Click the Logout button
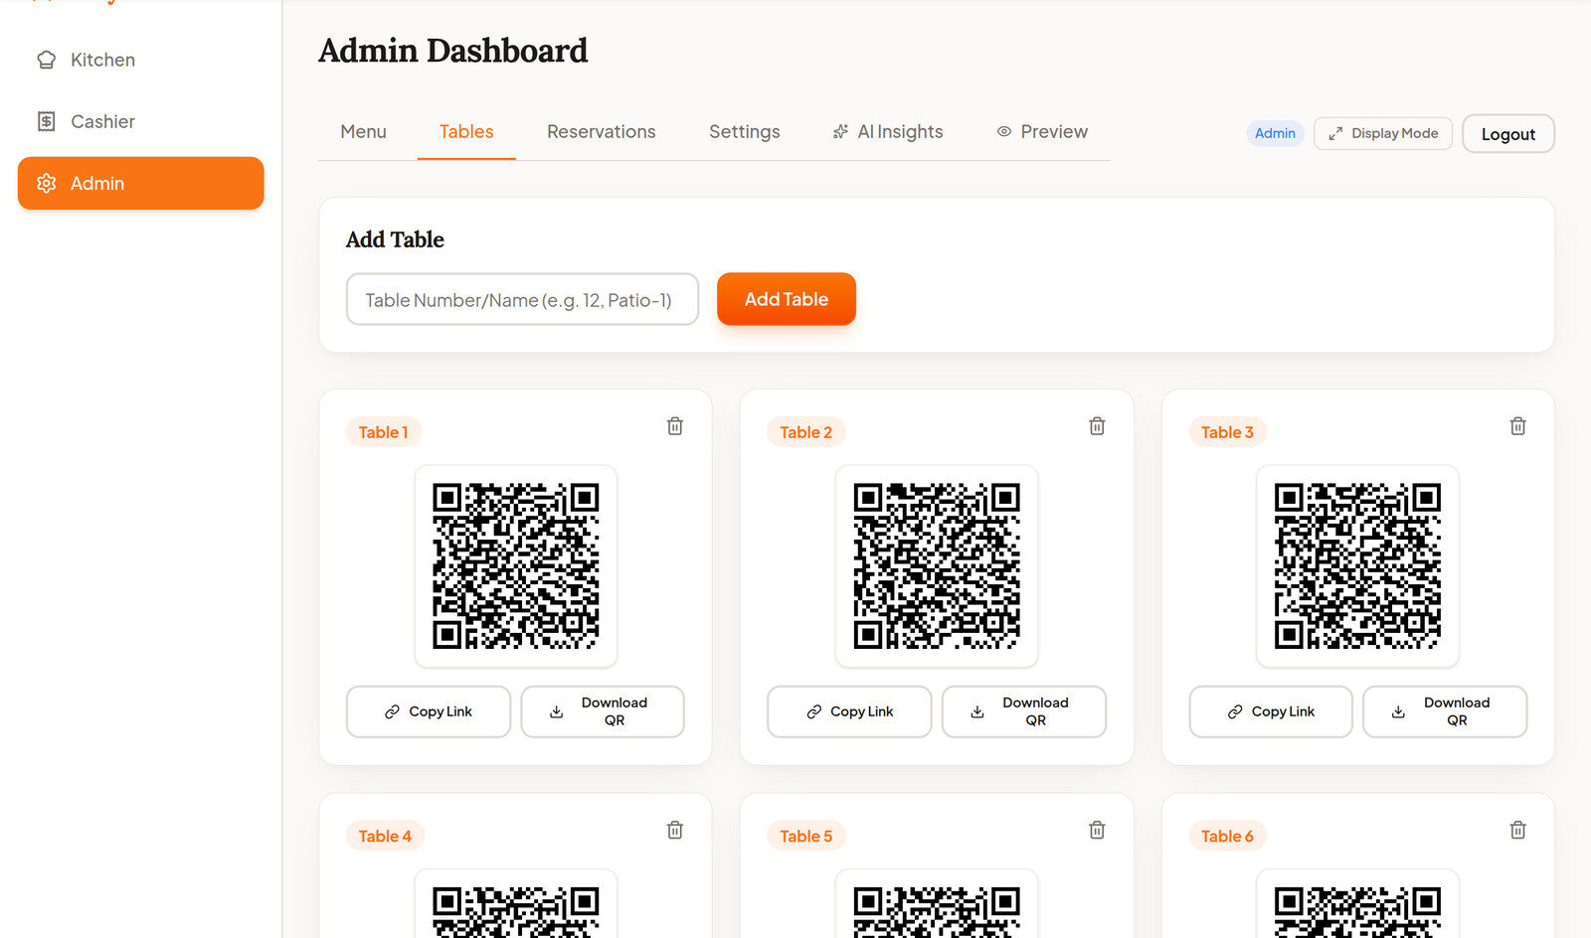This screenshot has width=1591, height=938. (x=1508, y=133)
